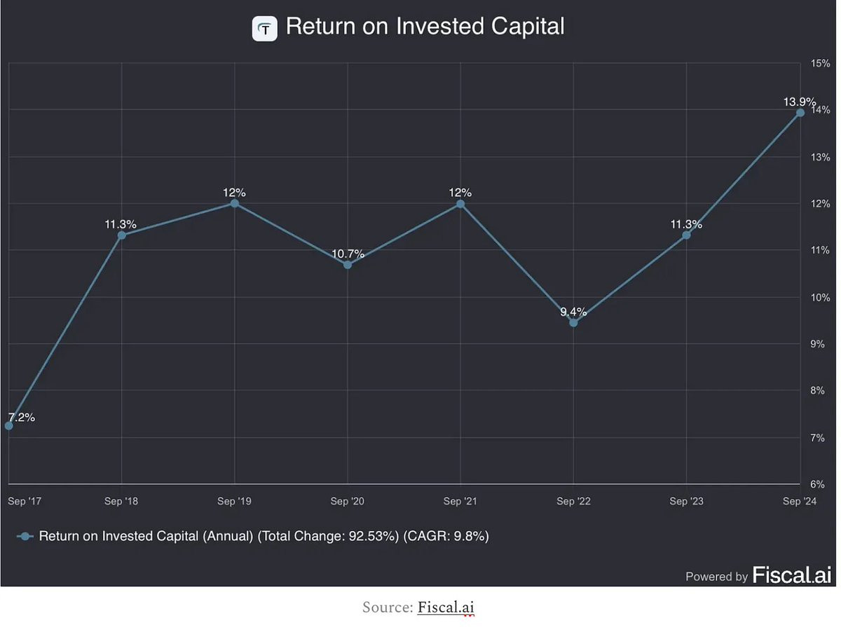Click the Sep '21 data point at 12%
Viewport: 841px width, 627px height.
[460, 204]
